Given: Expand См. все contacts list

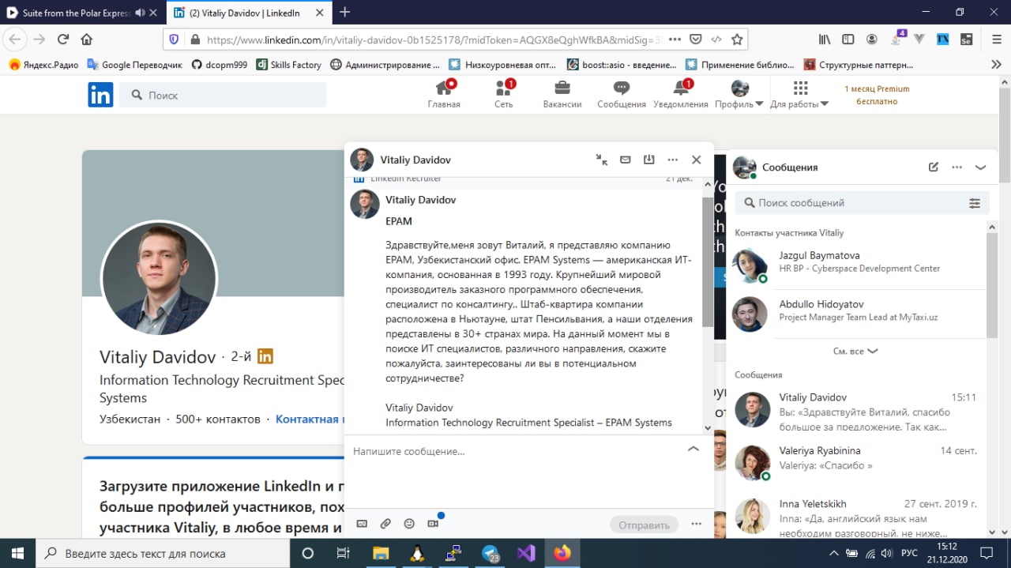Looking at the screenshot, I should point(855,351).
